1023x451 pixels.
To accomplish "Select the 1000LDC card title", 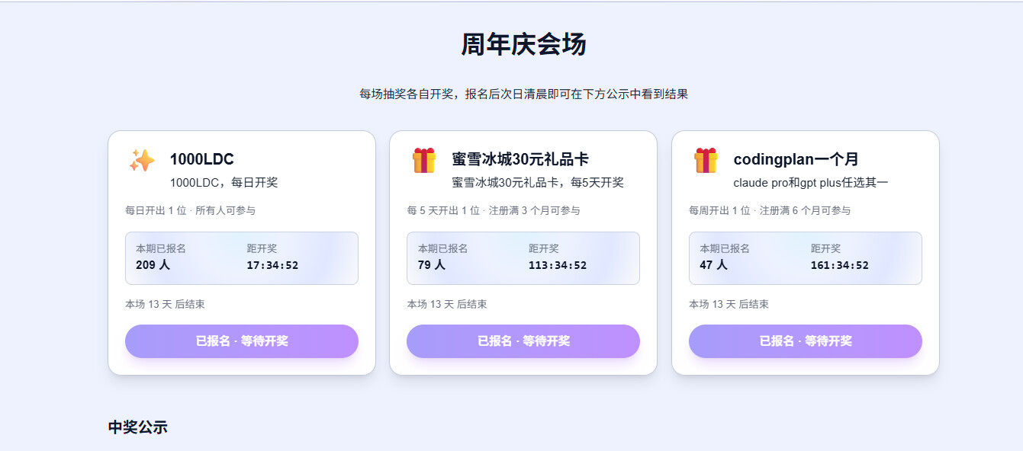I will tap(201, 159).
